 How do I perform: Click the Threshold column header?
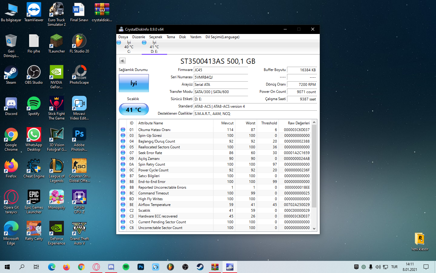point(268,123)
